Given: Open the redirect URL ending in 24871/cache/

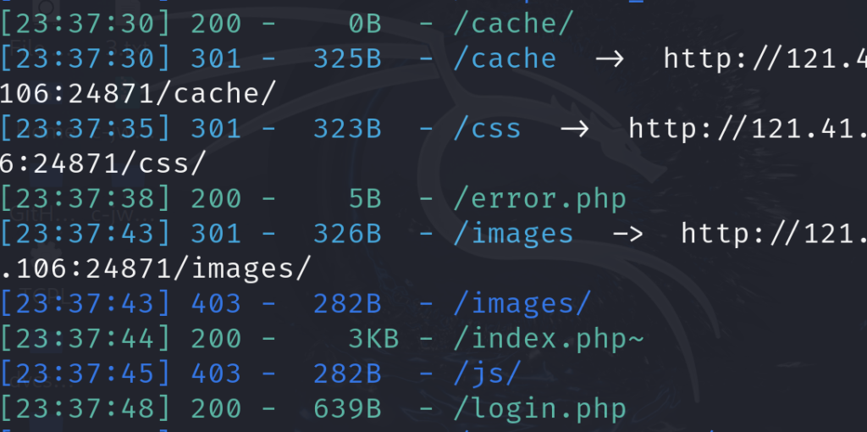Looking at the screenshot, I should pyautogui.click(x=138, y=94).
